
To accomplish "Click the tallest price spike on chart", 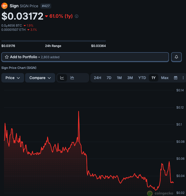I will click(x=78, y=111).
